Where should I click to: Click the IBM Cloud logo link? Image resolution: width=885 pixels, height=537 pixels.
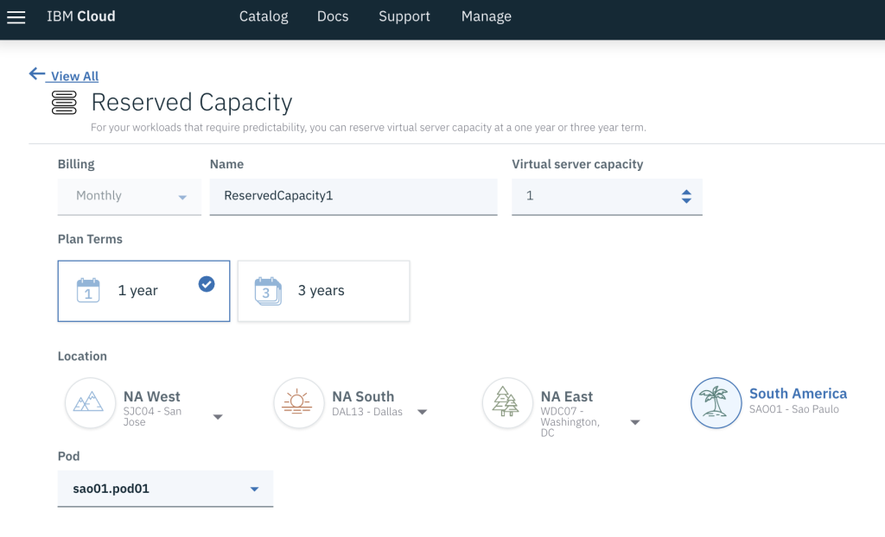point(80,16)
